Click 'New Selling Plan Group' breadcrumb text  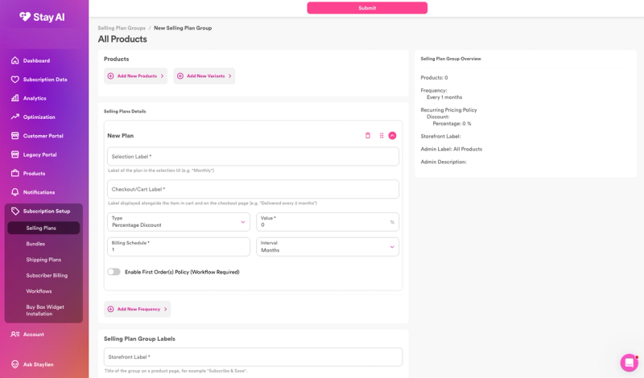point(183,28)
